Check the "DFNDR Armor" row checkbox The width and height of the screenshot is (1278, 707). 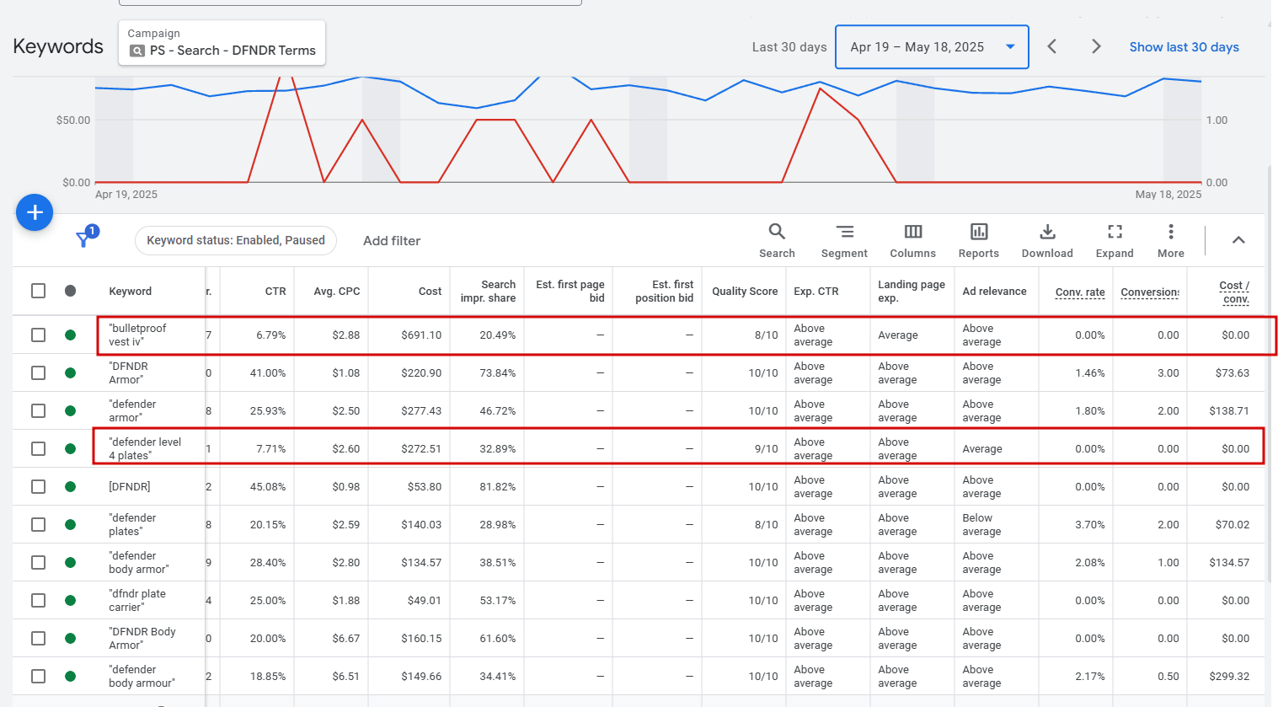click(x=38, y=373)
